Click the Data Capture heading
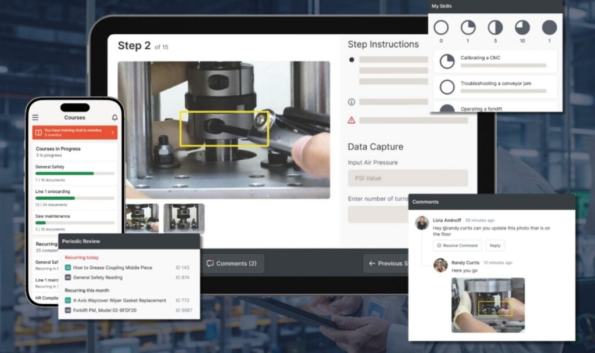 (375, 147)
